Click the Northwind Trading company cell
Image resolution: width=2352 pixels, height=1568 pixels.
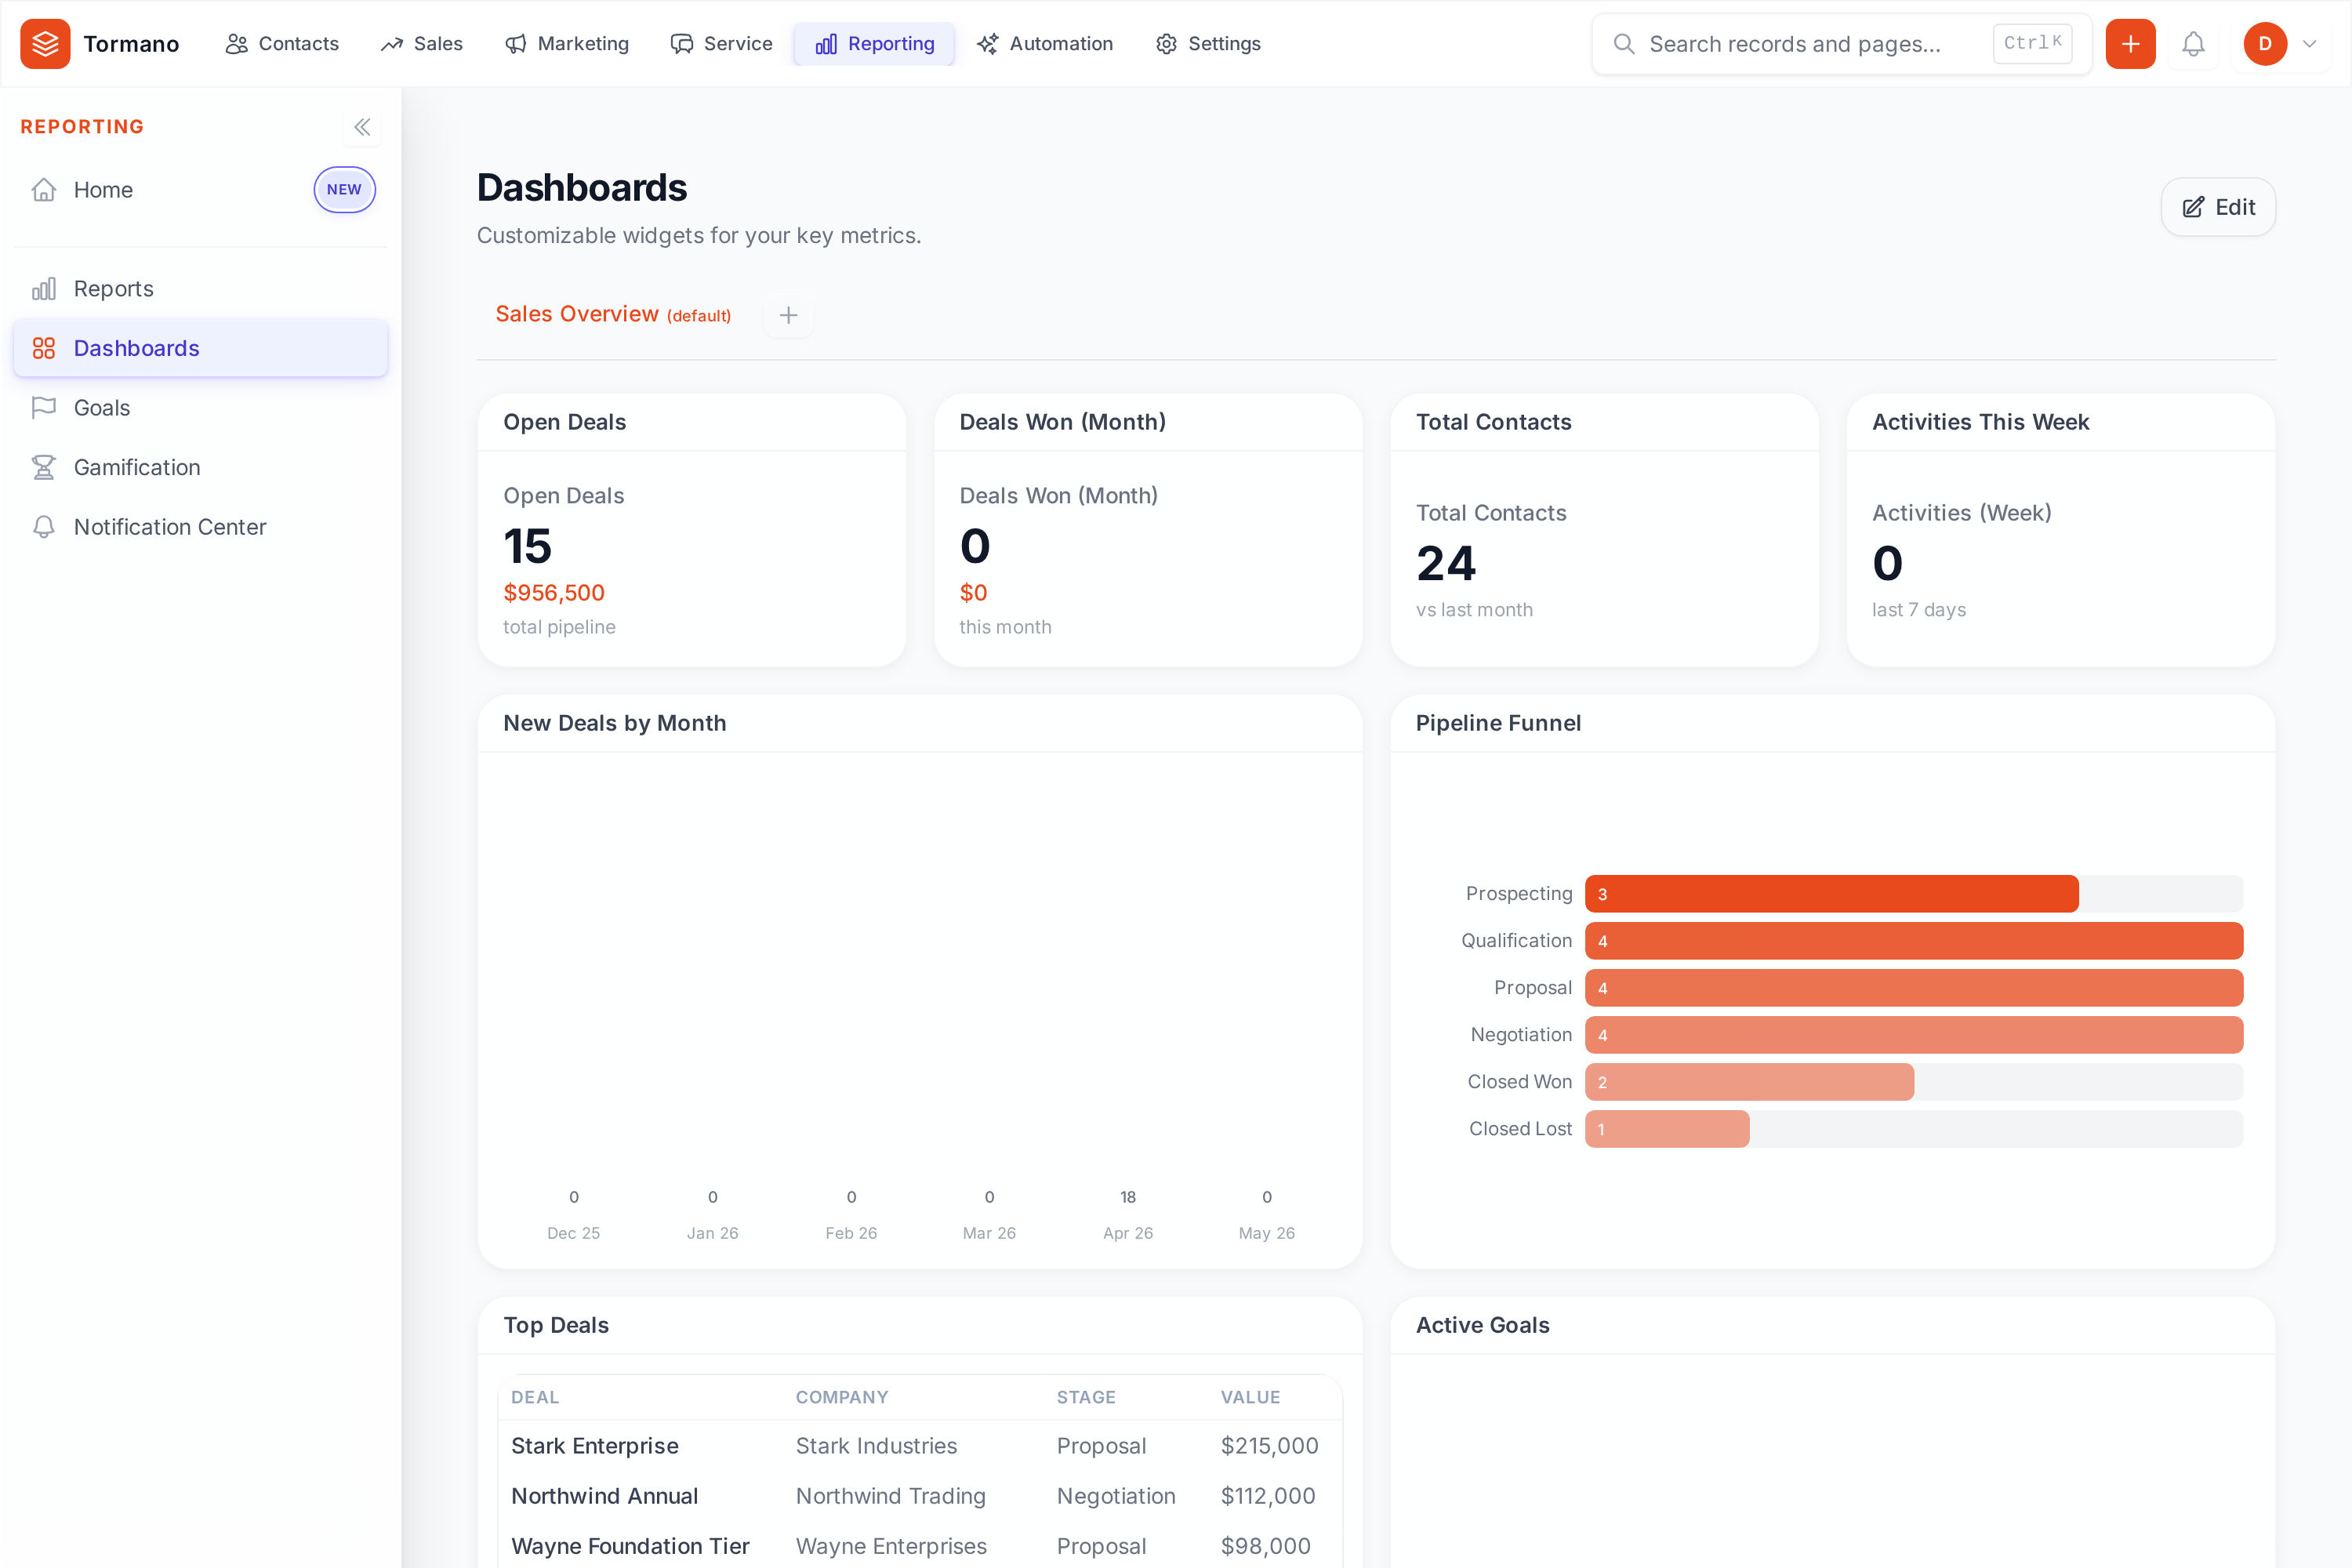(890, 1496)
